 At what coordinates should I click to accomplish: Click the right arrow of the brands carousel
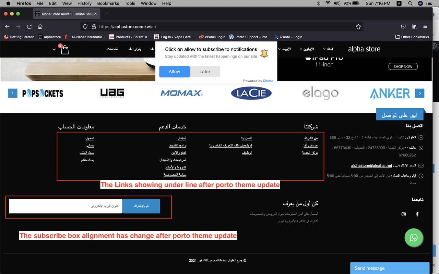point(419,93)
